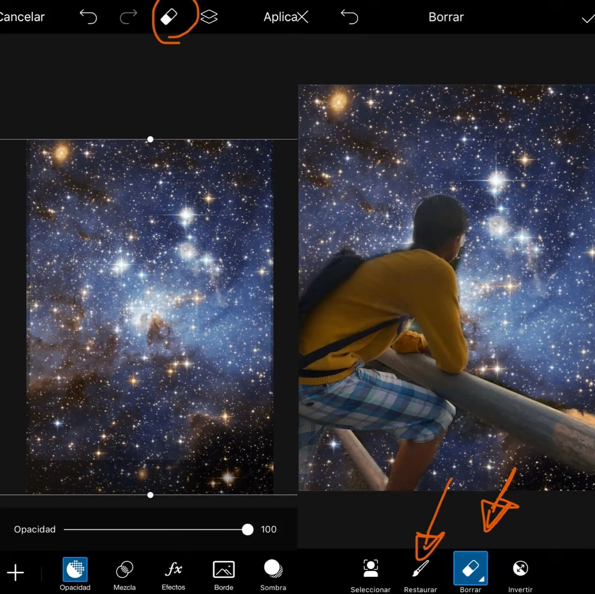The width and height of the screenshot is (595, 594).
Task: Click the Opacidad slider handle
Action: click(x=248, y=529)
